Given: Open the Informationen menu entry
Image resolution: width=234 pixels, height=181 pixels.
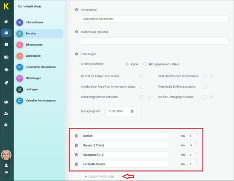Looking at the screenshot, I should (39, 22).
